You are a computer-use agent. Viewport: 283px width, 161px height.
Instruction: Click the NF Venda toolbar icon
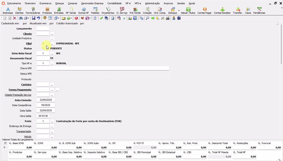click(x=71, y=11)
